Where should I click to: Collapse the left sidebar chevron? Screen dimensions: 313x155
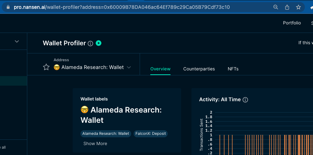[x=17, y=41]
